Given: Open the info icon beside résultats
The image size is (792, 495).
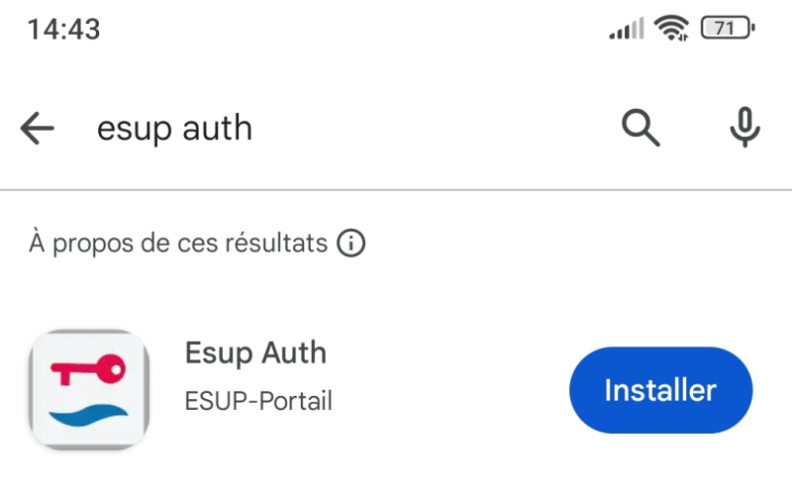Looking at the screenshot, I should (351, 243).
